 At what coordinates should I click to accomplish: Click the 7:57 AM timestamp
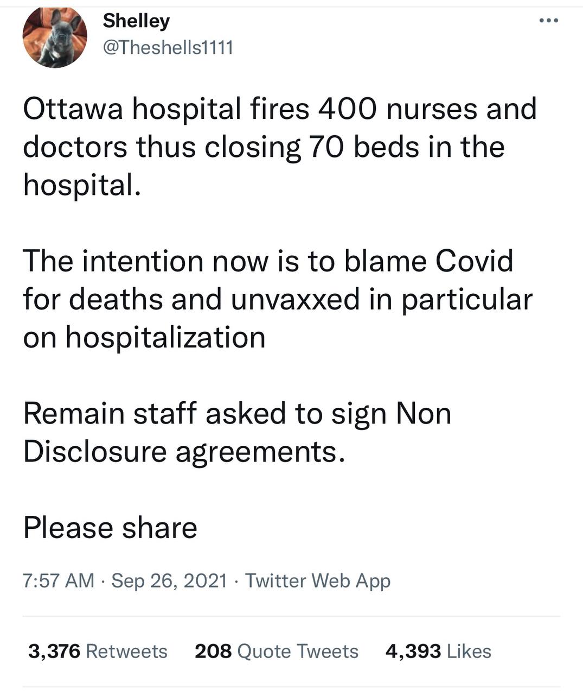tap(59, 581)
